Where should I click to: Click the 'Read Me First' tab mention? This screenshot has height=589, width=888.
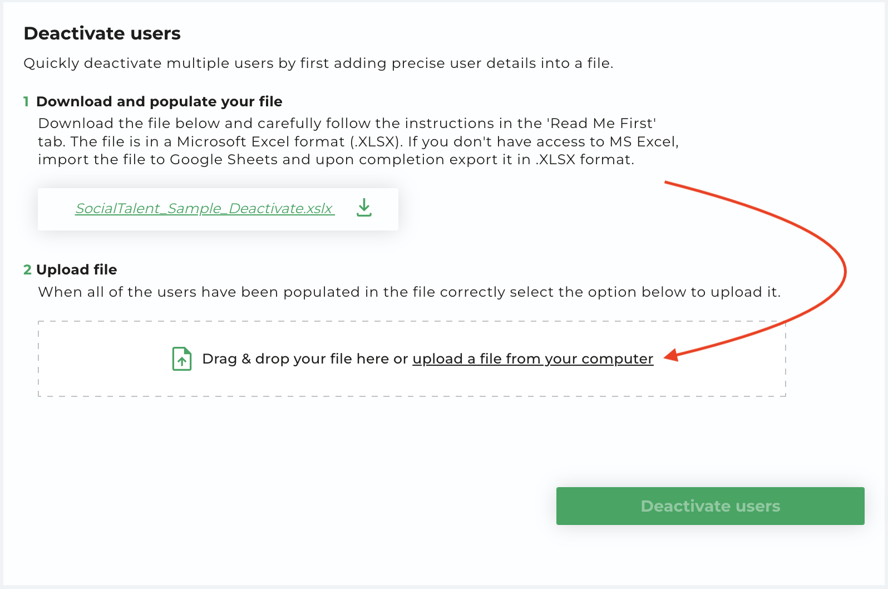pos(601,123)
